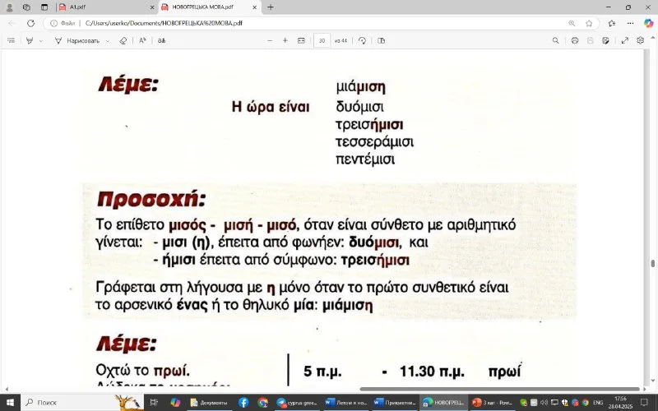The image size is (658, 411).
Task: Print the PDF document
Action: [x=574, y=40]
